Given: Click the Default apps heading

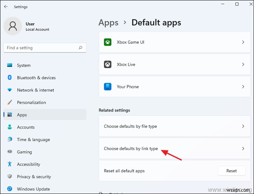Looking at the screenshot, I should coord(156,23).
